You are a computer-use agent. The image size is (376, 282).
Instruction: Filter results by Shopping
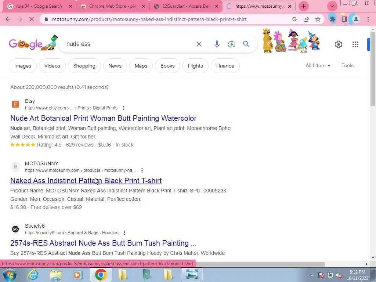tap(84, 66)
